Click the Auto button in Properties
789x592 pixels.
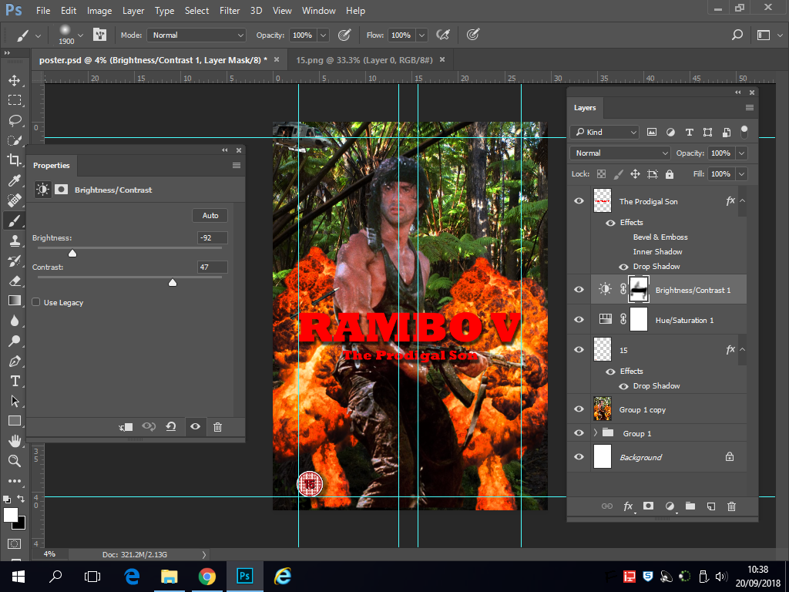coord(210,216)
